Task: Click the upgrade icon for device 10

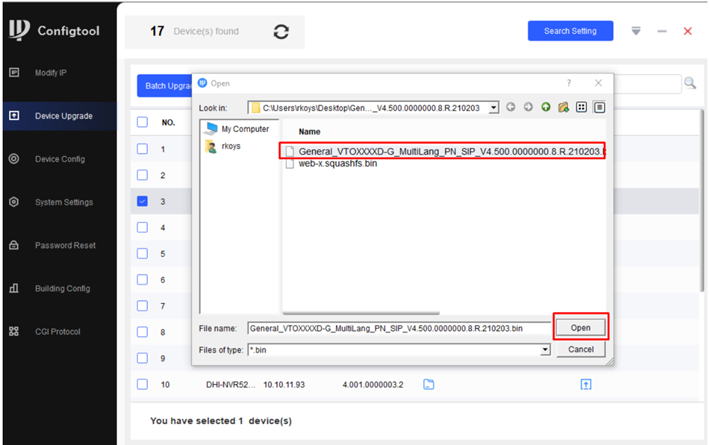Action: click(x=586, y=384)
